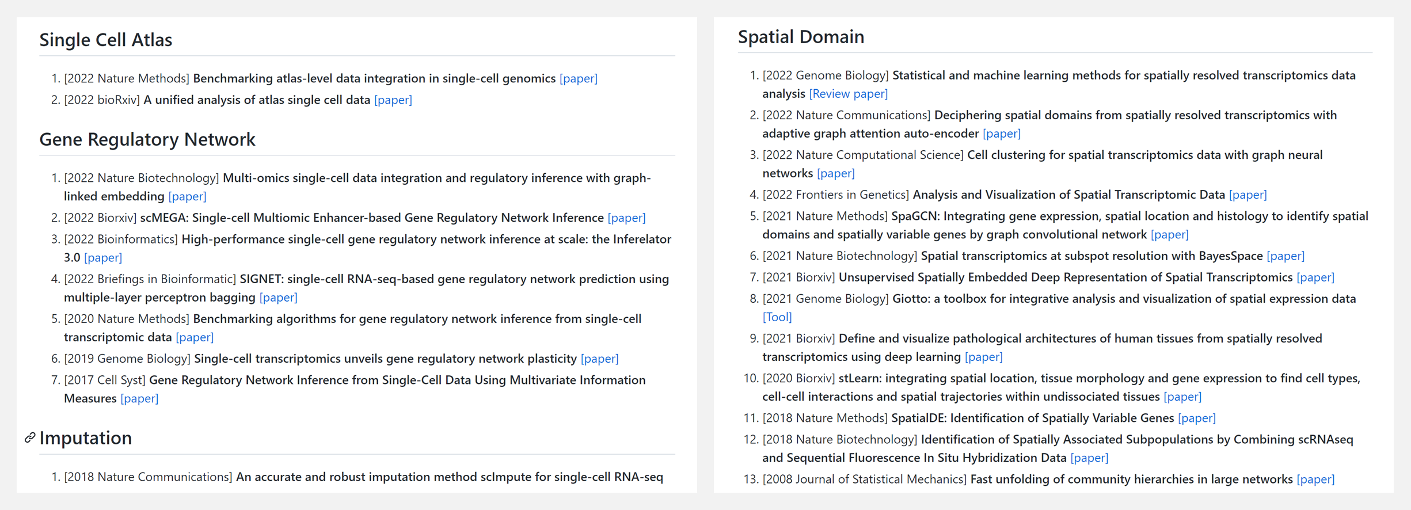The width and height of the screenshot is (1411, 510).
Task: Click the anchor link icon beside Imputation heading
Action: pyautogui.click(x=30, y=438)
